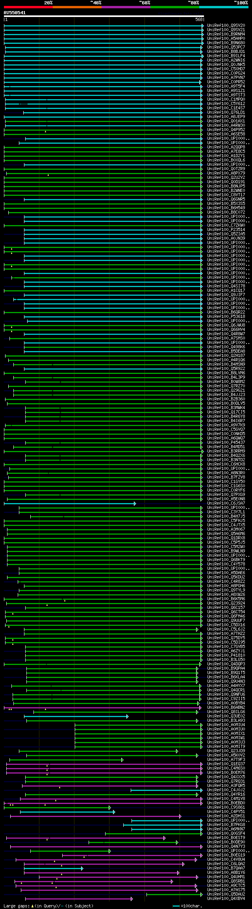Click the UniRef100_Q9UUF7 label
Screen dimensions: 252x909
(226, 620)
